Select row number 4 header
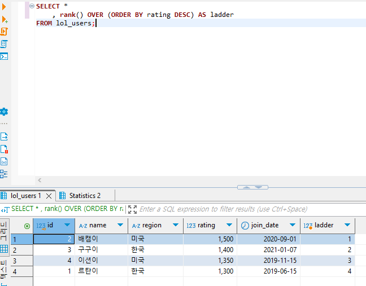This screenshot has height=286, width=366. pyautogui.click(x=21, y=271)
